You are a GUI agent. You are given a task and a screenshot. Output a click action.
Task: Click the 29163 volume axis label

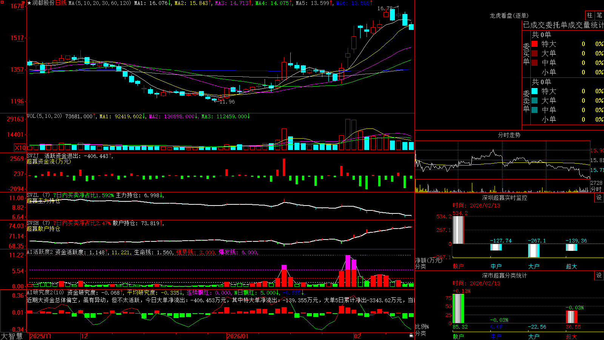[15, 119]
